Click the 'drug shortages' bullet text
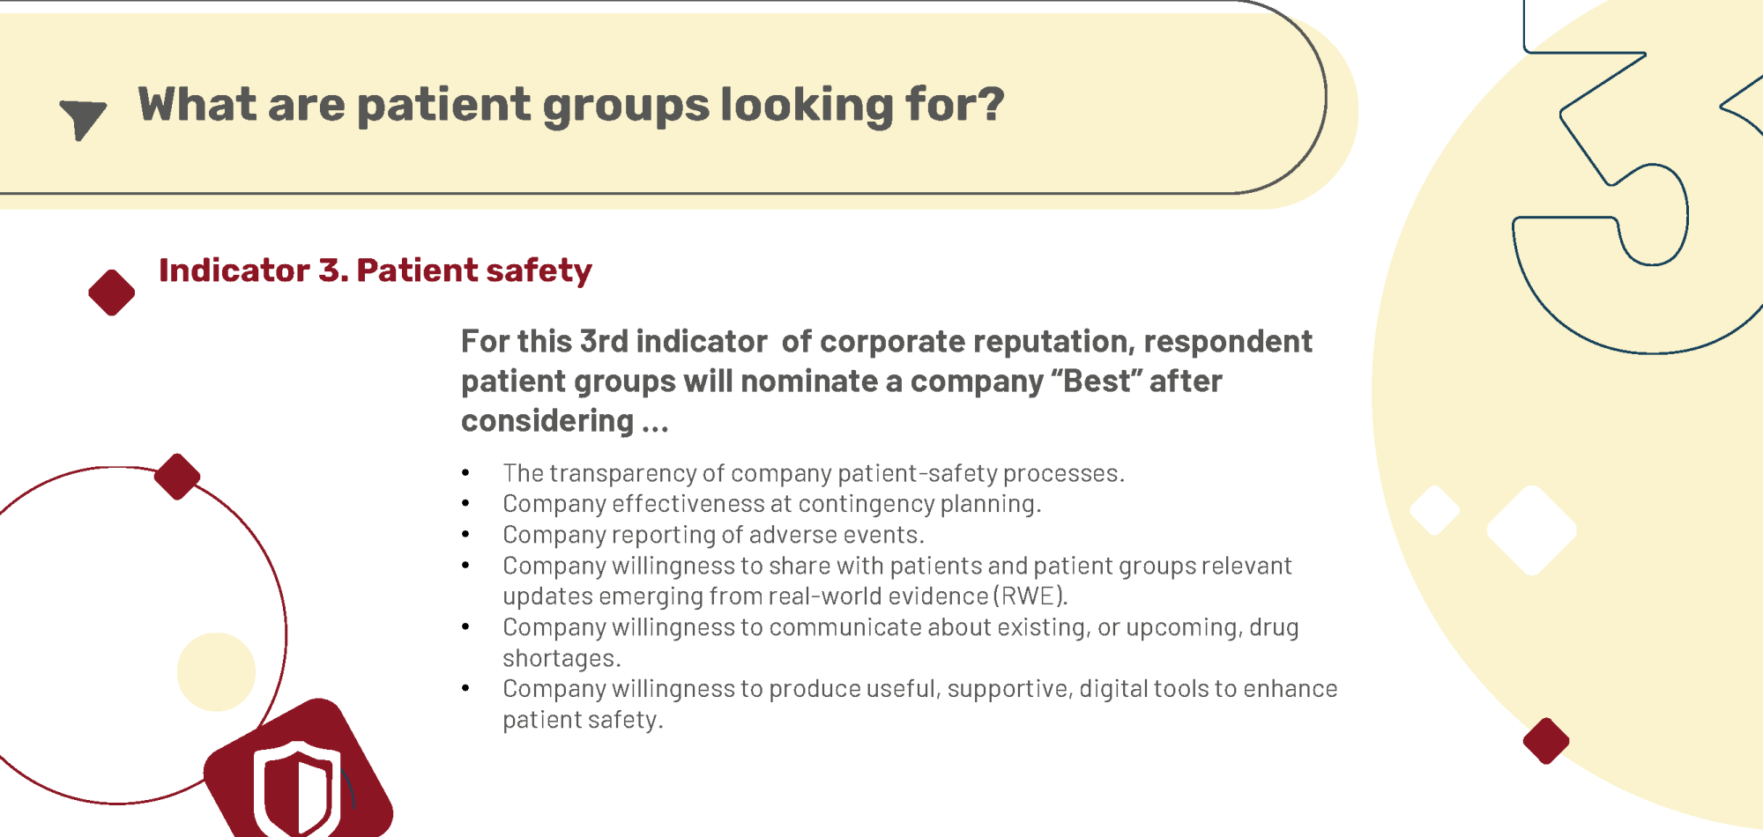The height and width of the screenshot is (837, 1763). coord(901,642)
